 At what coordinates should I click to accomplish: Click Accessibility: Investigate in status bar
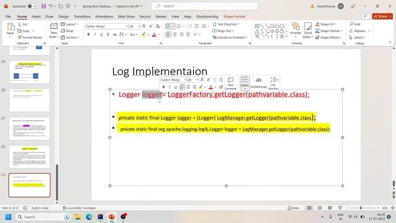pos(79,208)
